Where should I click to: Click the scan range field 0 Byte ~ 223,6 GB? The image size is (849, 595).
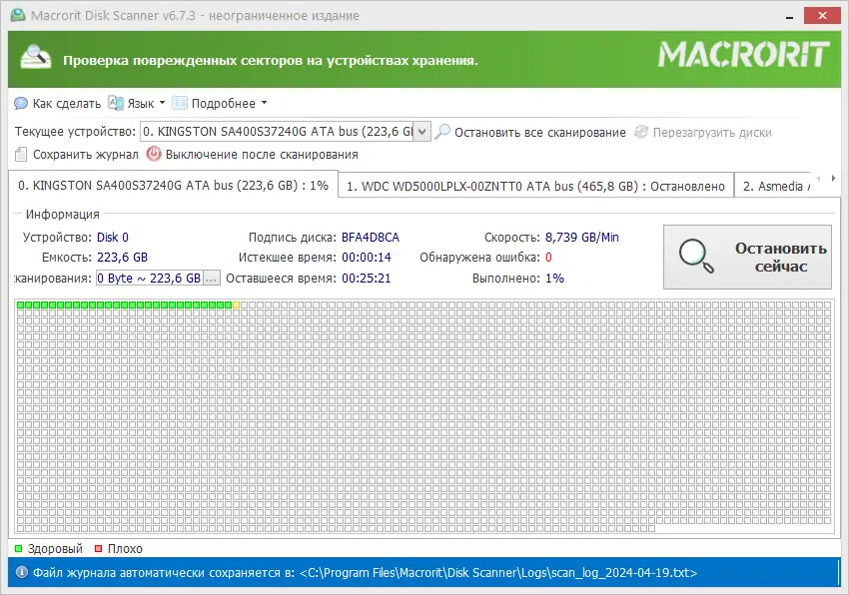[x=150, y=279]
